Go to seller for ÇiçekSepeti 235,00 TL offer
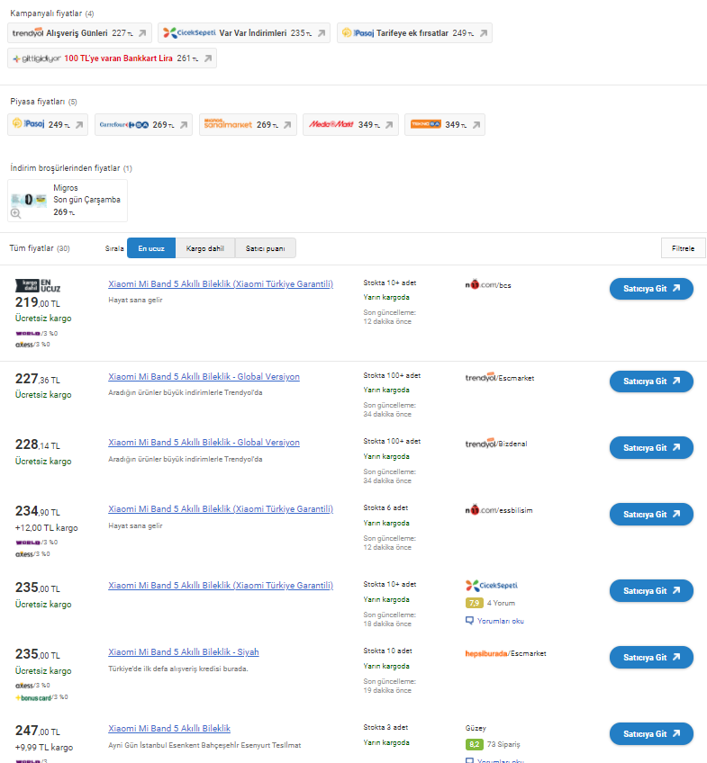 click(x=651, y=591)
